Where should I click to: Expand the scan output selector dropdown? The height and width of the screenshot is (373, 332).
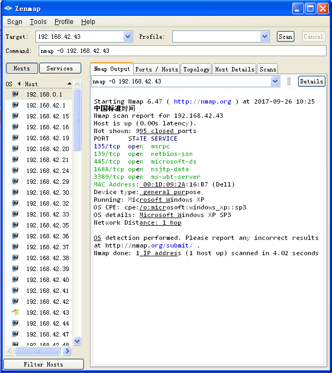coord(275,81)
